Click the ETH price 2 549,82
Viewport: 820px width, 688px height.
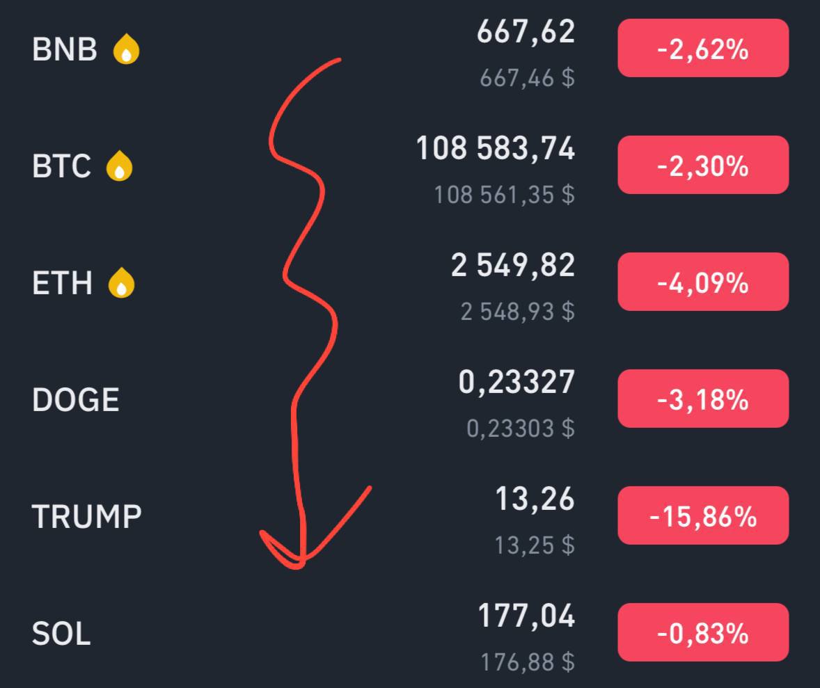tap(513, 266)
